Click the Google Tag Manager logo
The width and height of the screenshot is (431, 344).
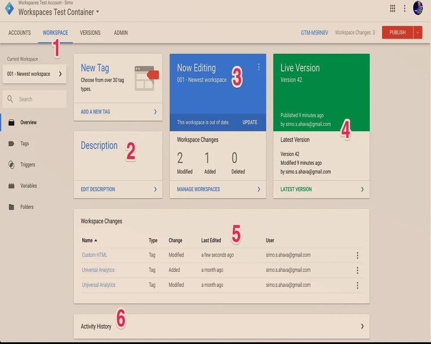point(9,8)
